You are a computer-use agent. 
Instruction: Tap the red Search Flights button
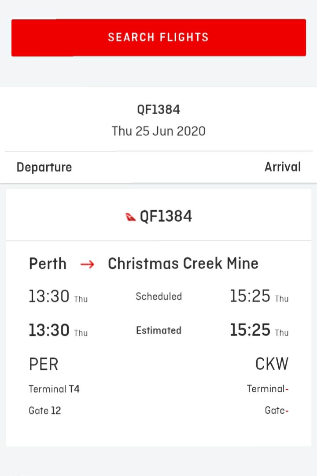click(158, 37)
